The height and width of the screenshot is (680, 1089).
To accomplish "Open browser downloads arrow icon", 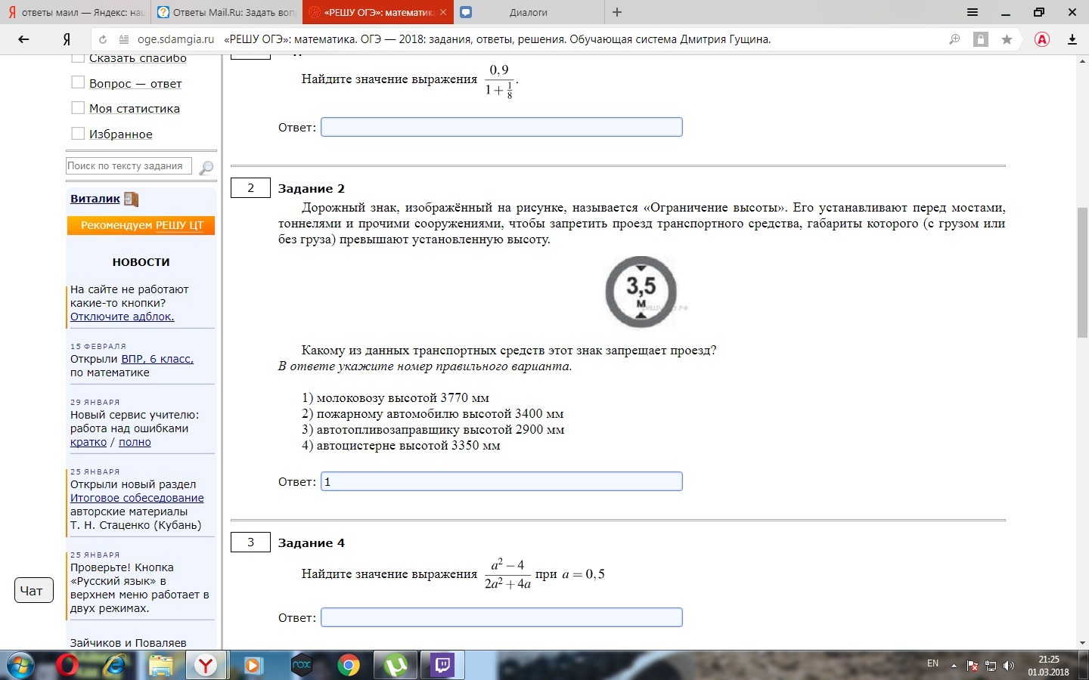I will coord(1072,39).
